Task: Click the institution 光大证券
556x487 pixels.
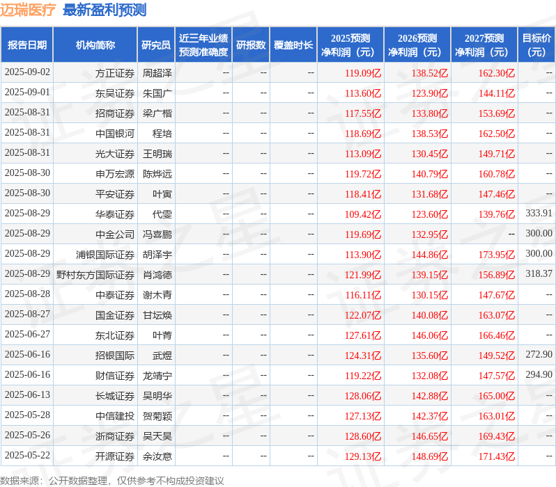Action: (115, 154)
